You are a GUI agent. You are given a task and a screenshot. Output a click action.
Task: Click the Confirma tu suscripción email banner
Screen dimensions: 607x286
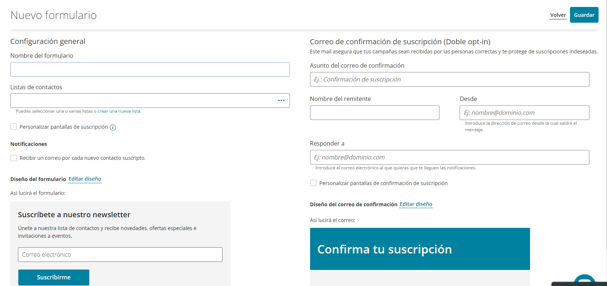coord(420,249)
